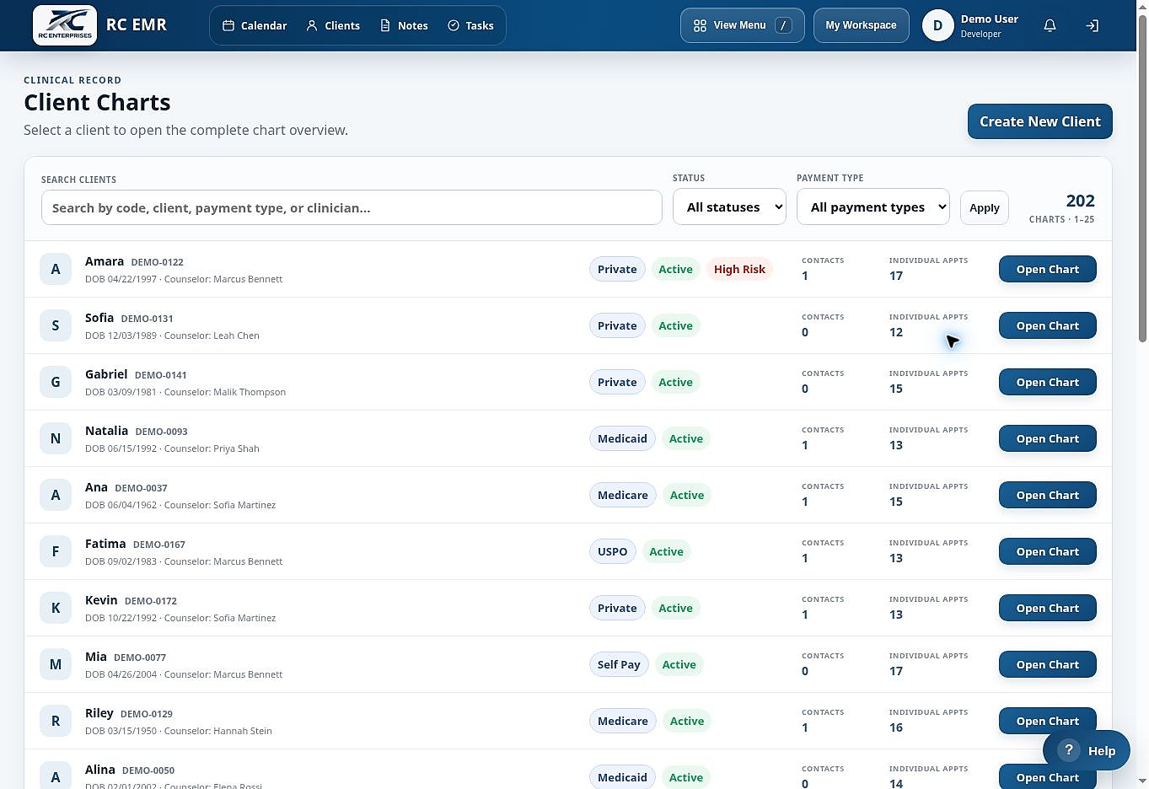1149x789 pixels.
Task: Click Kevin's avatar letter K
Action: tap(56, 608)
